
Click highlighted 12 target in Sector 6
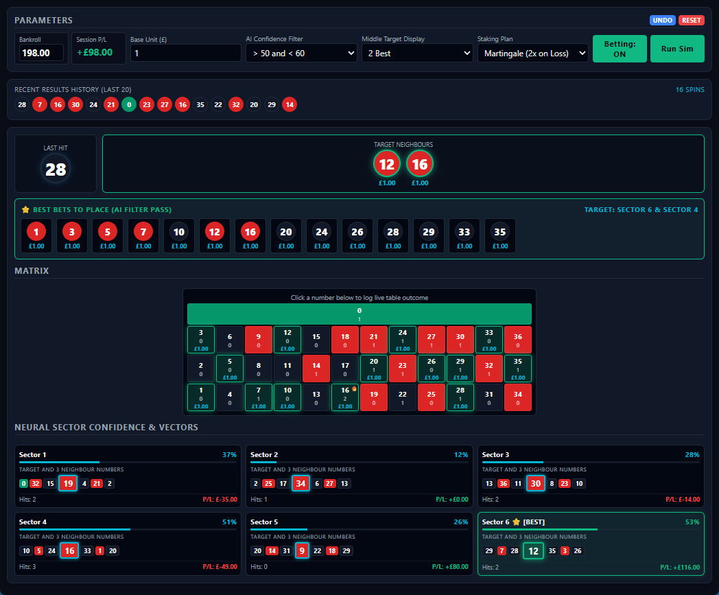[x=533, y=550]
